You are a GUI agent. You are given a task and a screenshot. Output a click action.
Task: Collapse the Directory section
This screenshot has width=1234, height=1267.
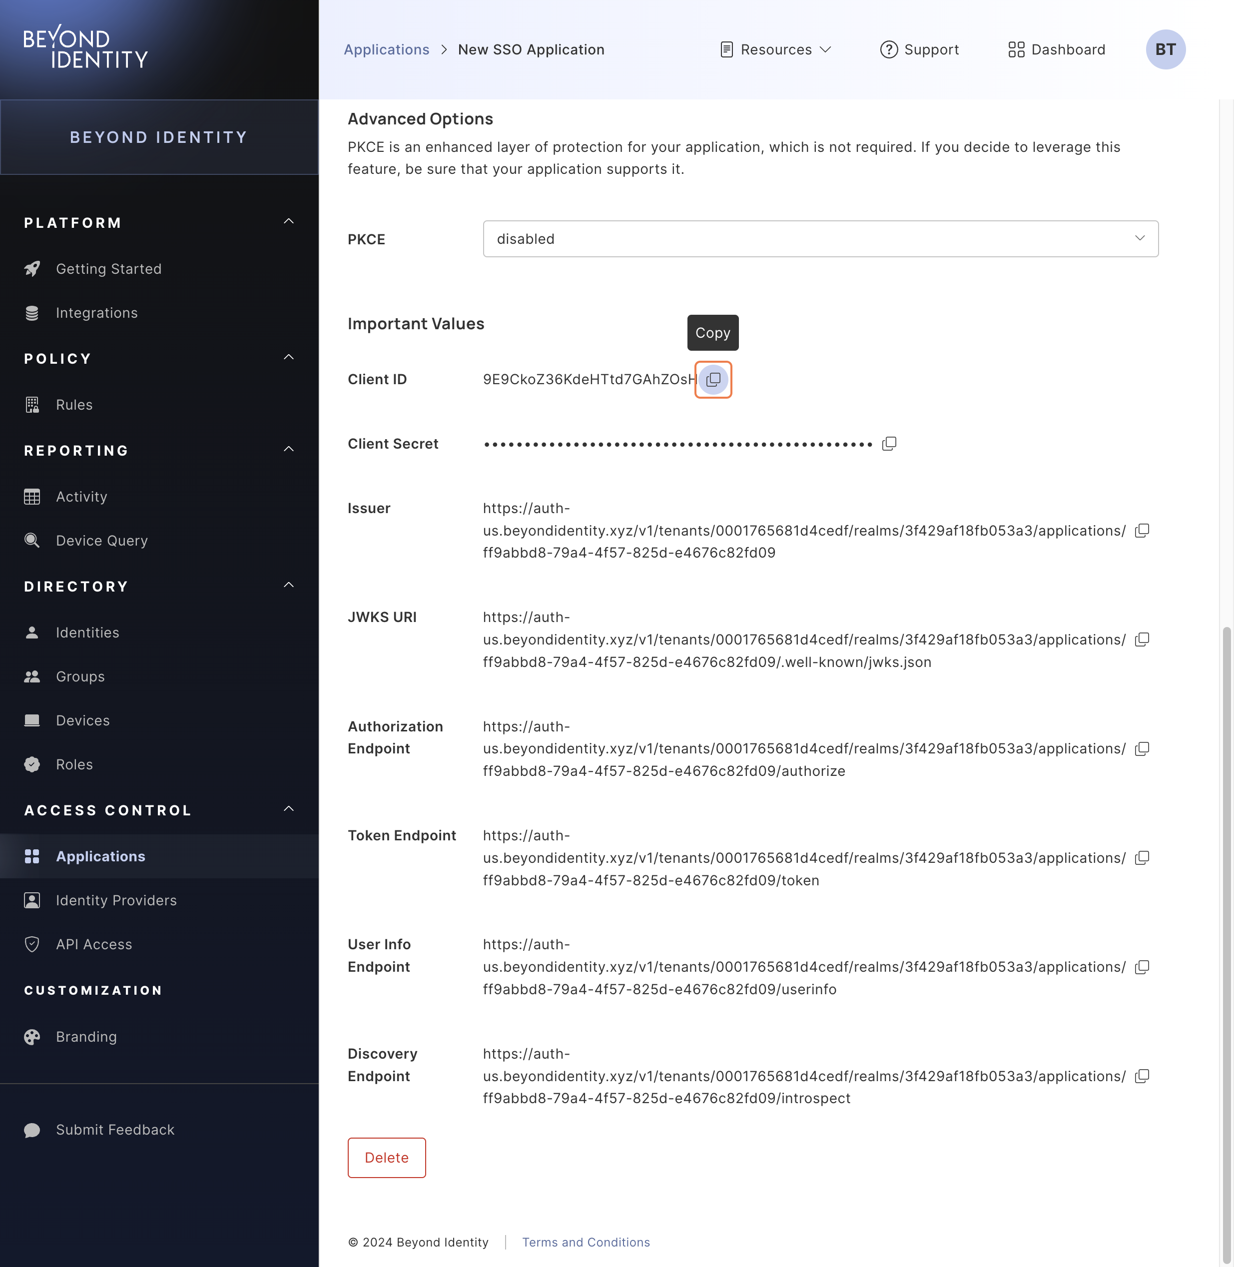click(289, 585)
